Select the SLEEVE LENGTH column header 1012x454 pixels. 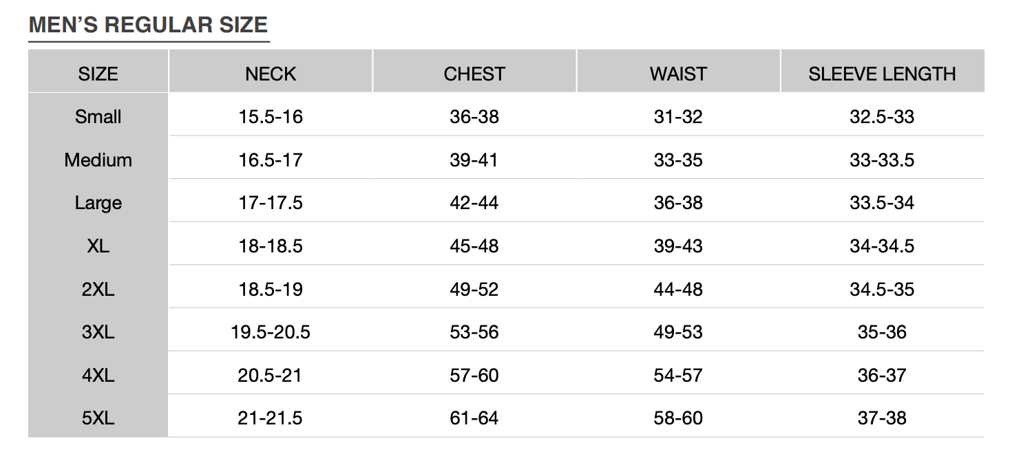[x=882, y=74]
